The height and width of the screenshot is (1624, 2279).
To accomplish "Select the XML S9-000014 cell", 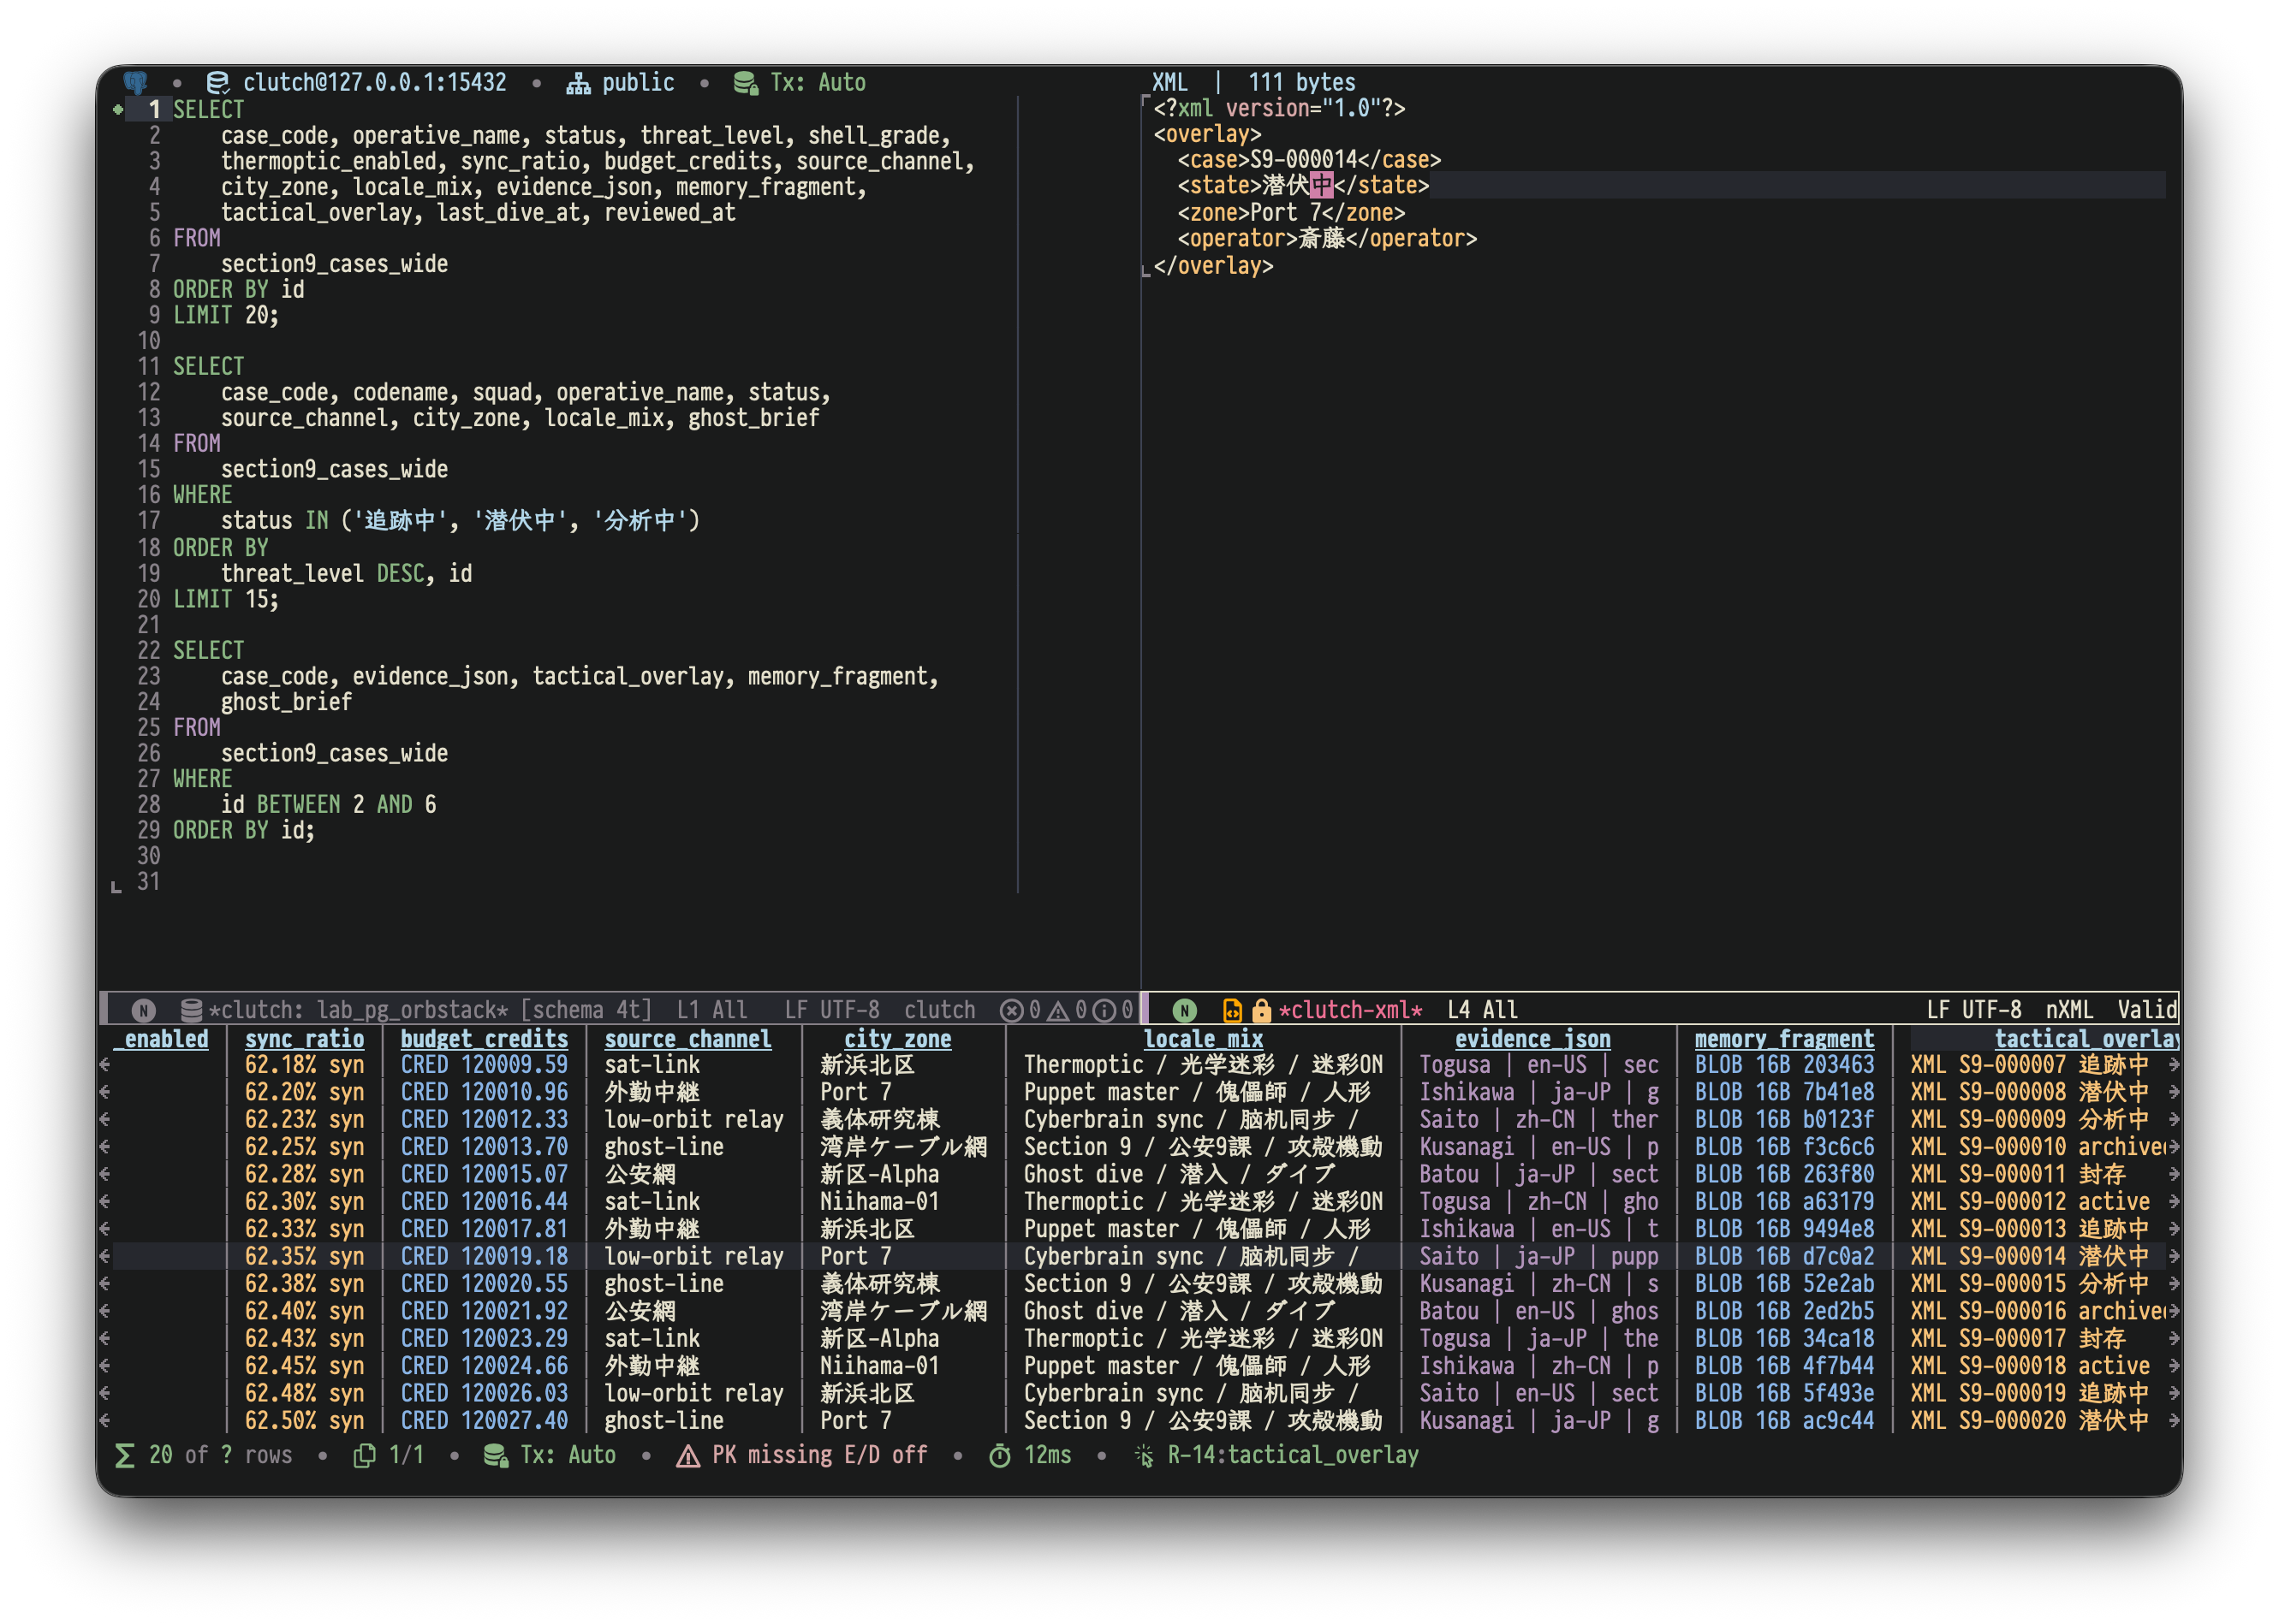I will 2029,1256.
